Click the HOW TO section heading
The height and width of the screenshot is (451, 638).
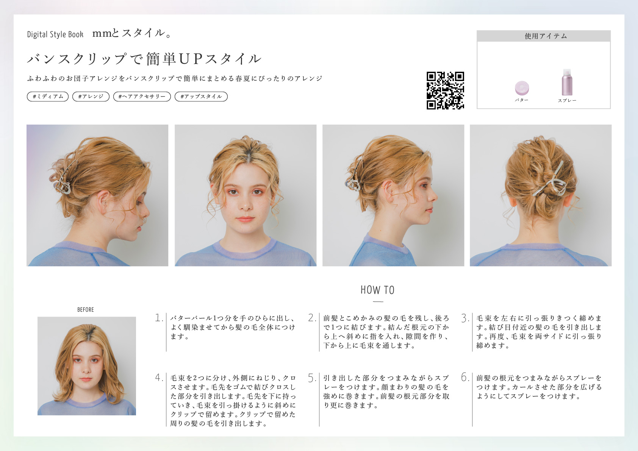377,290
